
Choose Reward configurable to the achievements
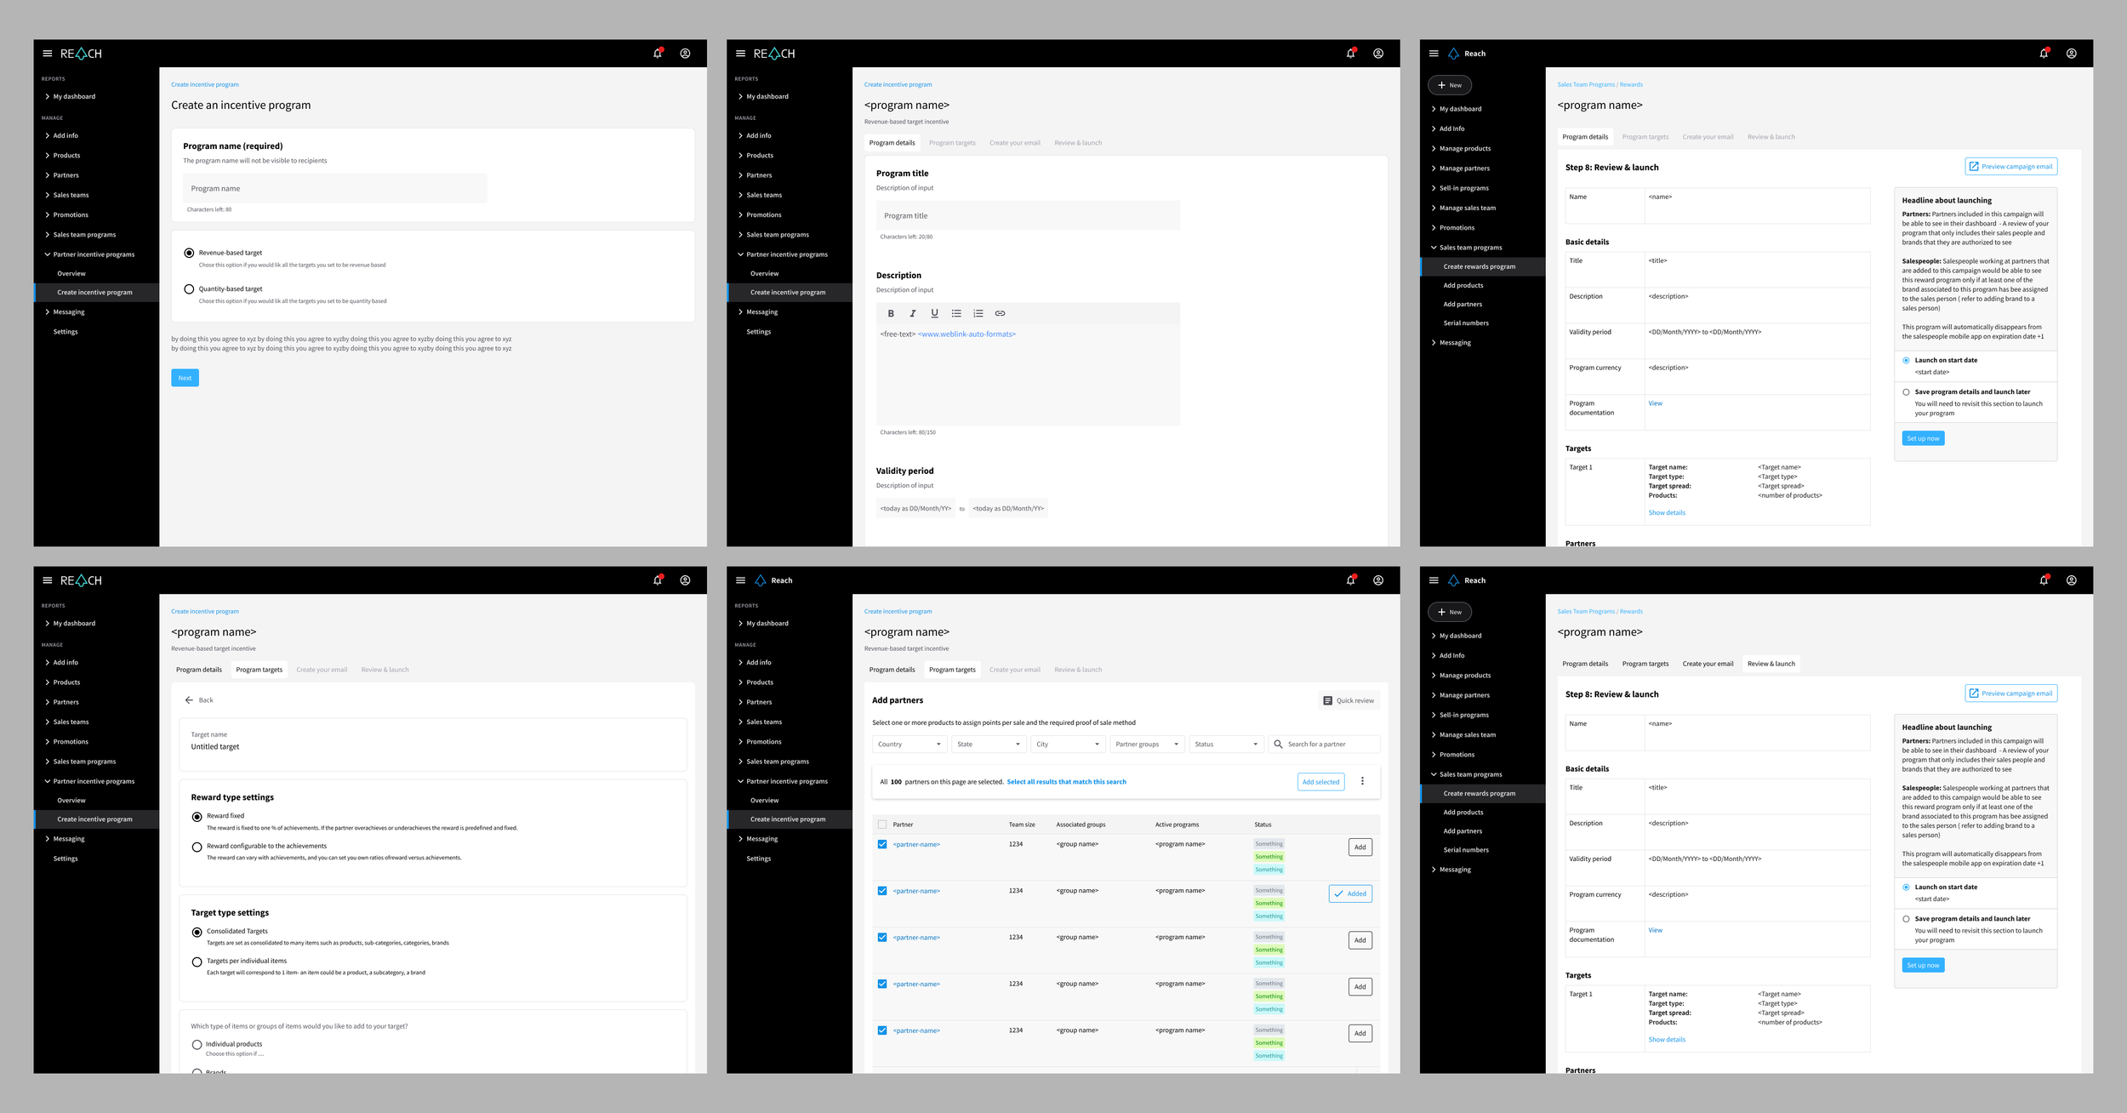(x=197, y=847)
